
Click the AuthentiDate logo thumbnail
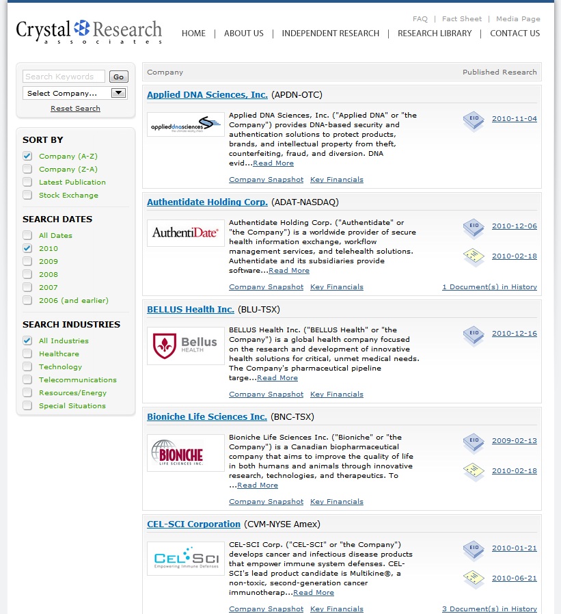point(185,233)
